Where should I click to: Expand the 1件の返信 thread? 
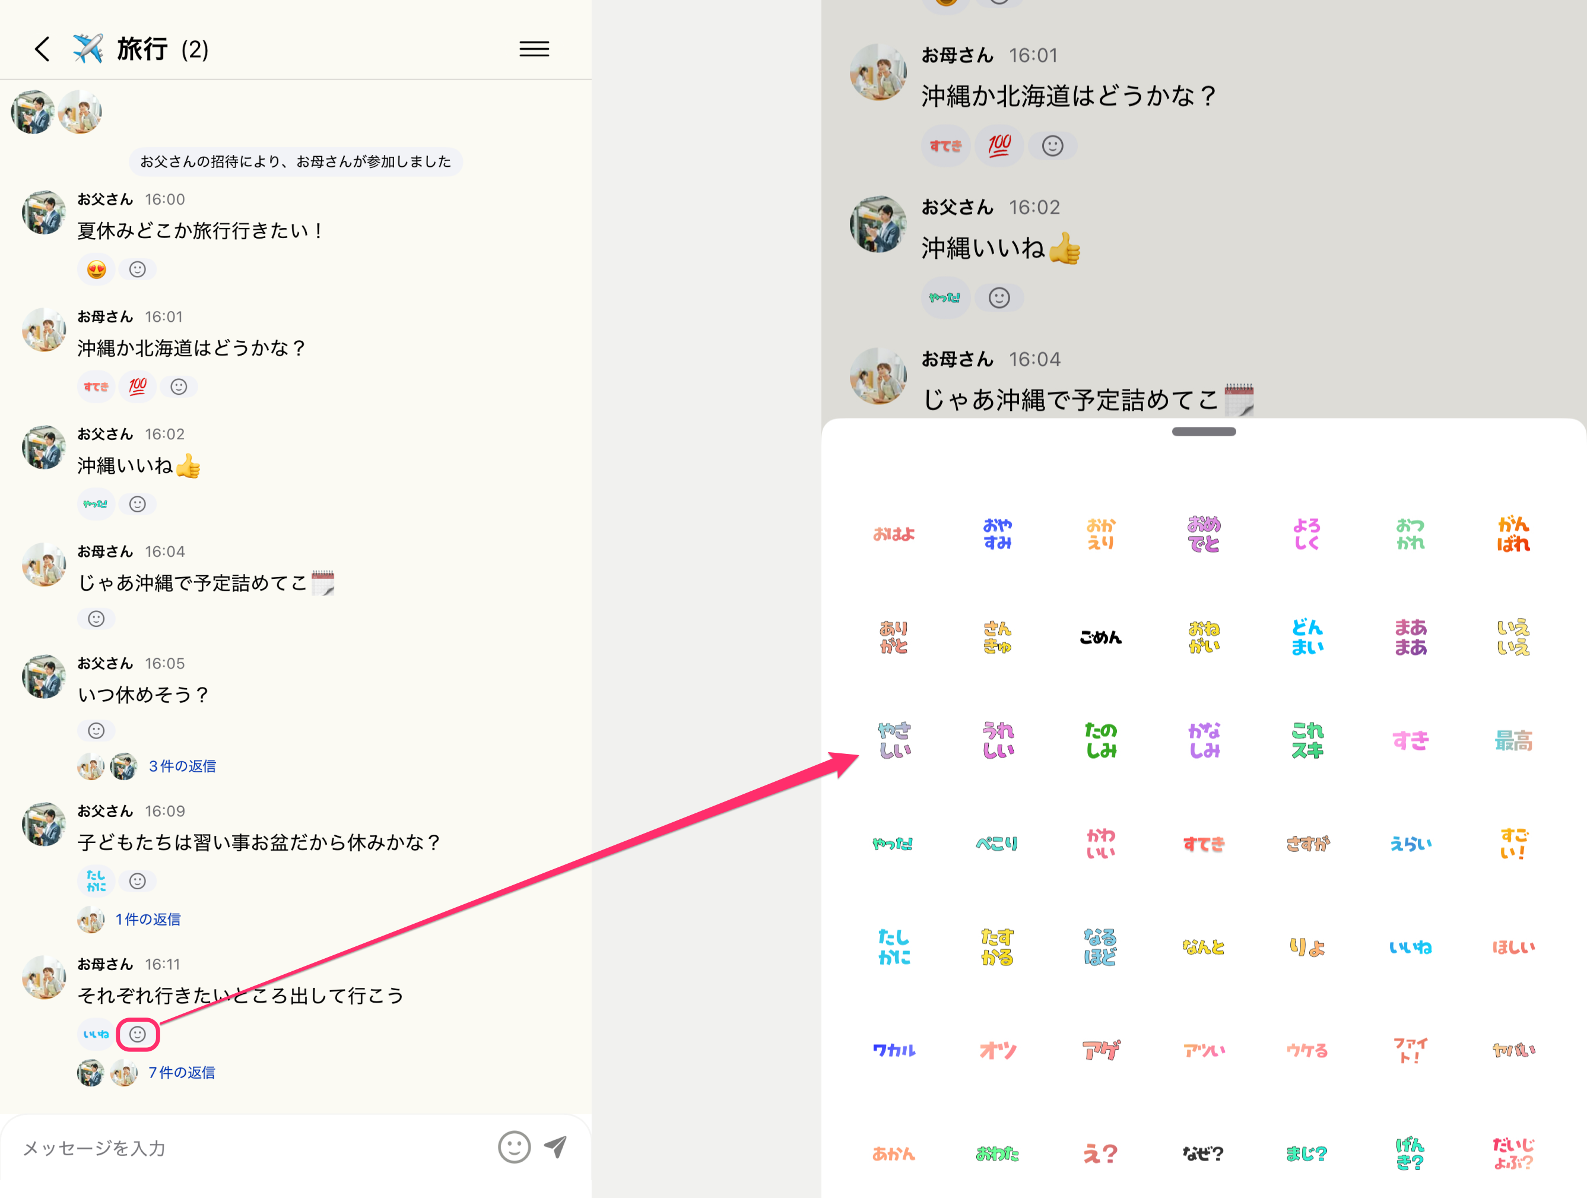148,920
